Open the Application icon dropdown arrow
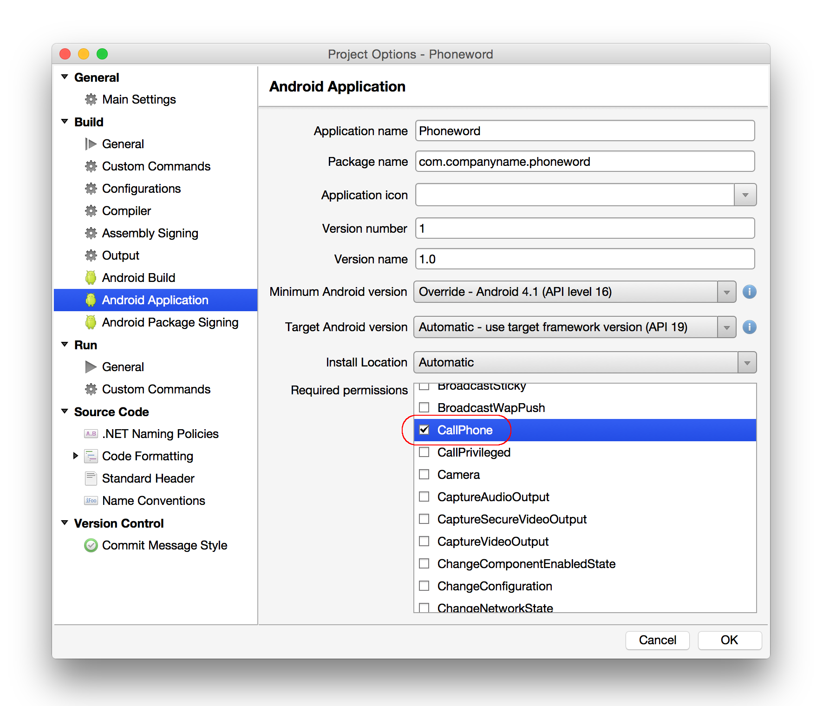 745,195
